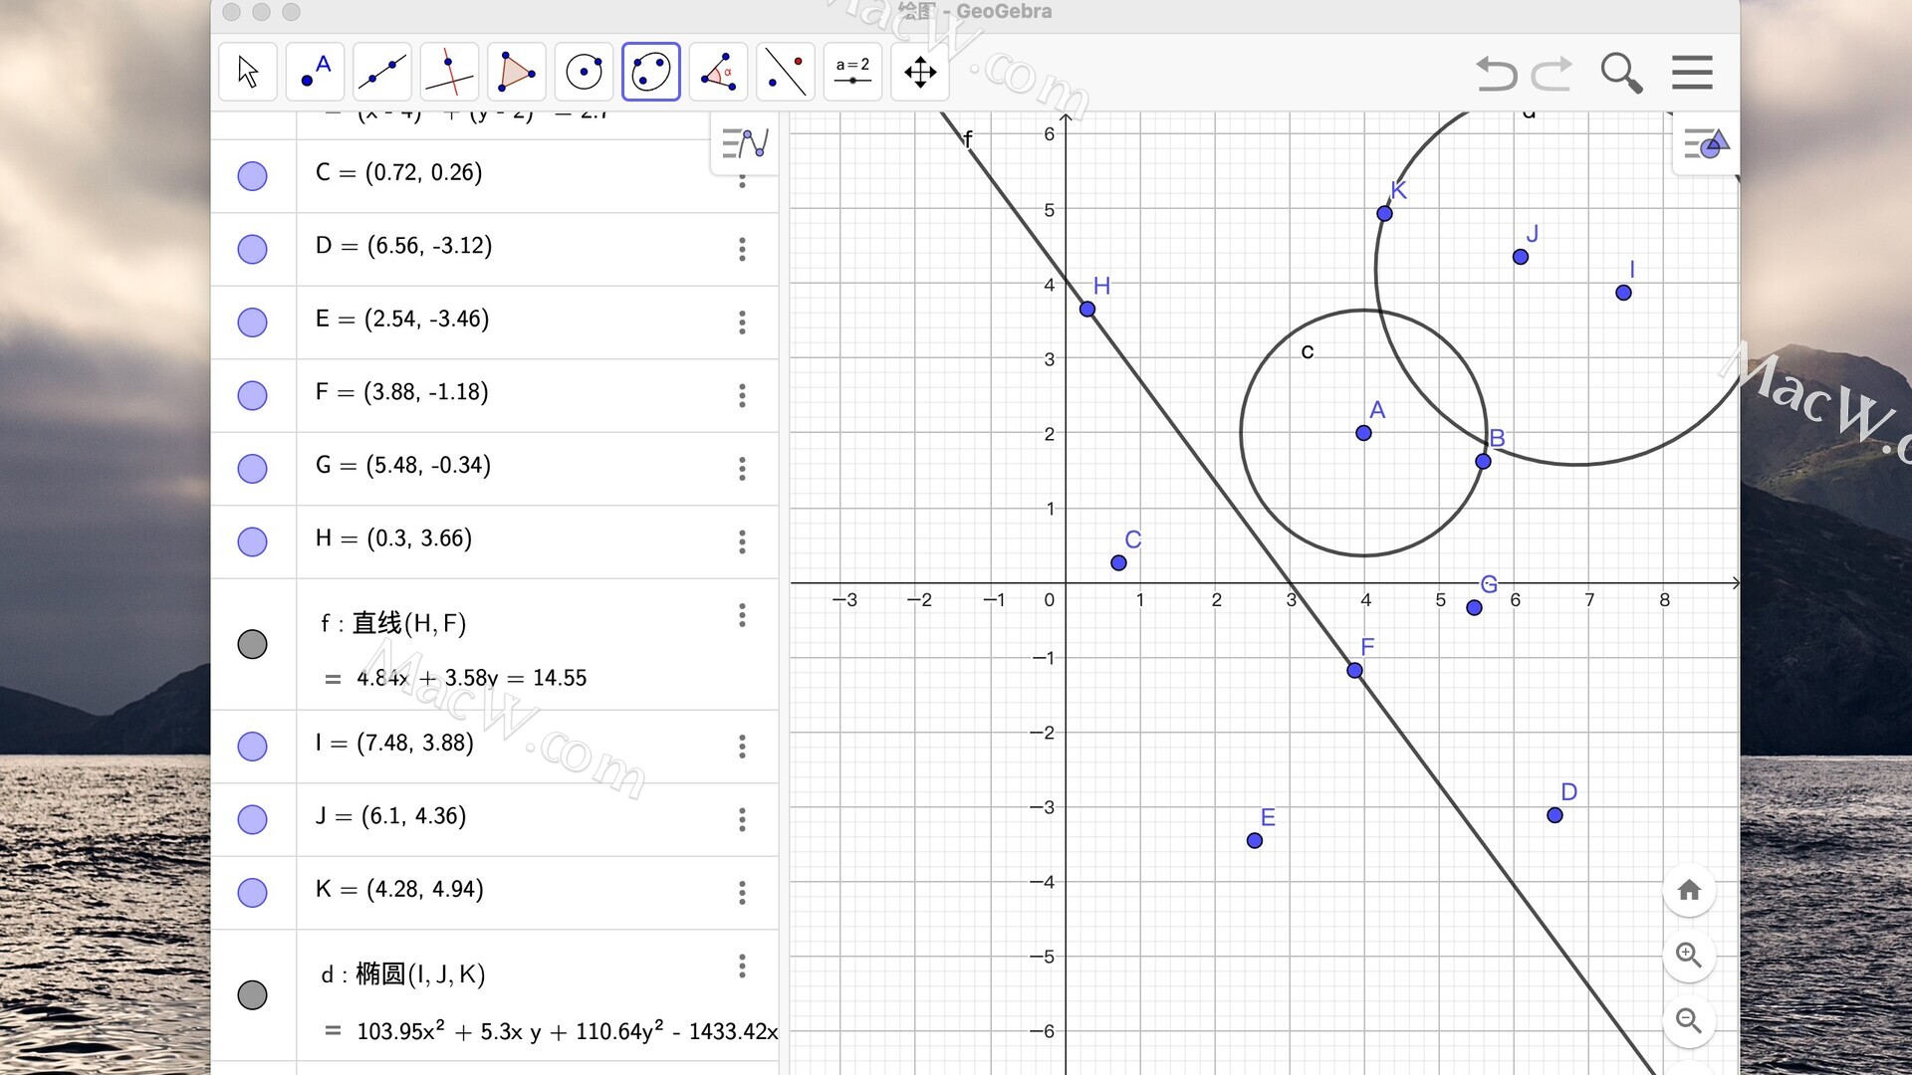The width and height of the screenshot is (1912, 1075).
Task: Select the Slider a=2 tool
Action: (852, 72)
